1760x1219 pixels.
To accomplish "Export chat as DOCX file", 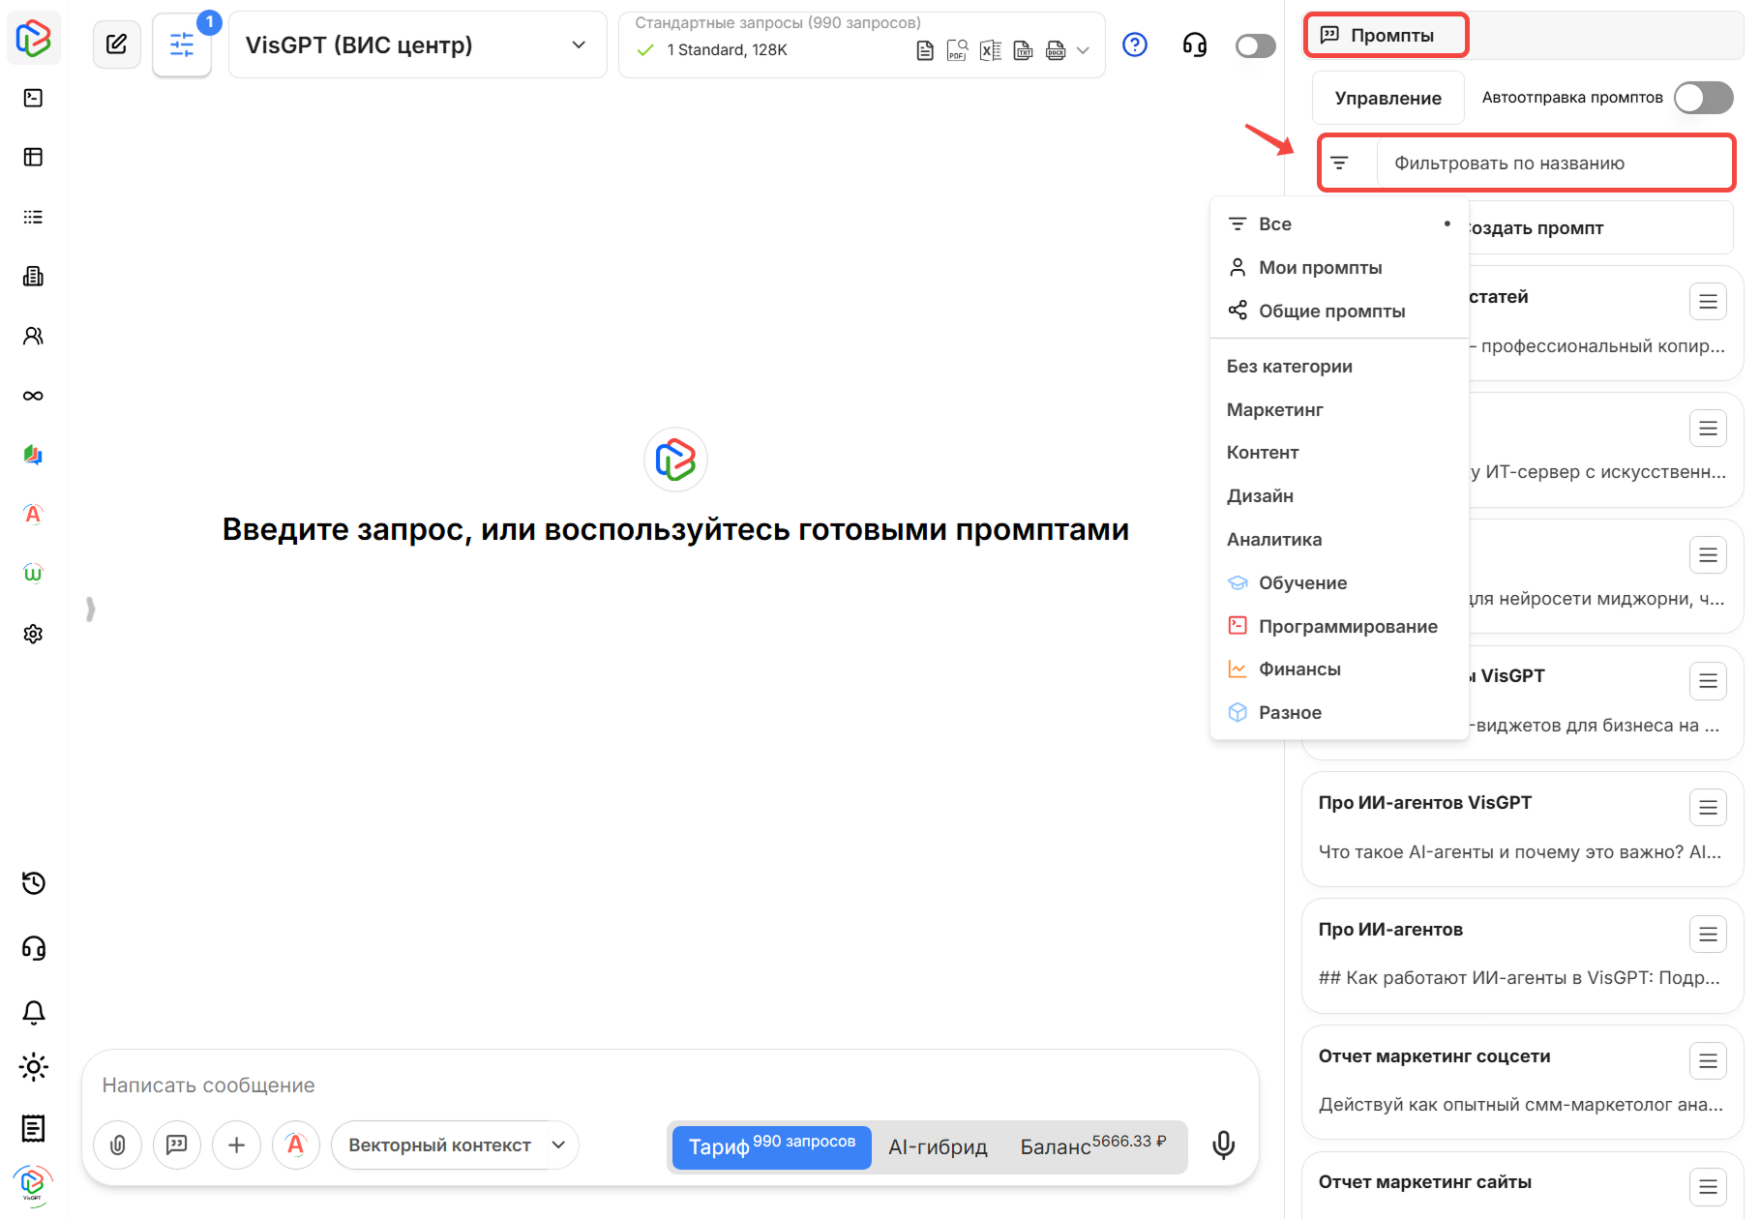I will pos(1055,51).
